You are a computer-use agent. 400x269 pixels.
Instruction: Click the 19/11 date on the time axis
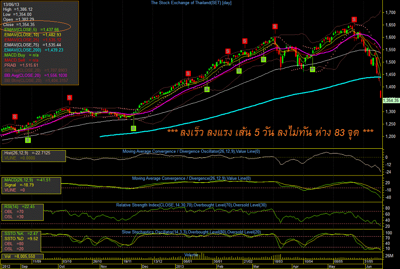coord(127,262)
